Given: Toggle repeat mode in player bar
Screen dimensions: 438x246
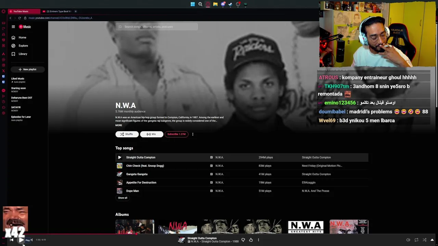Looking at the screenshot, I should (x=416, y=240).
